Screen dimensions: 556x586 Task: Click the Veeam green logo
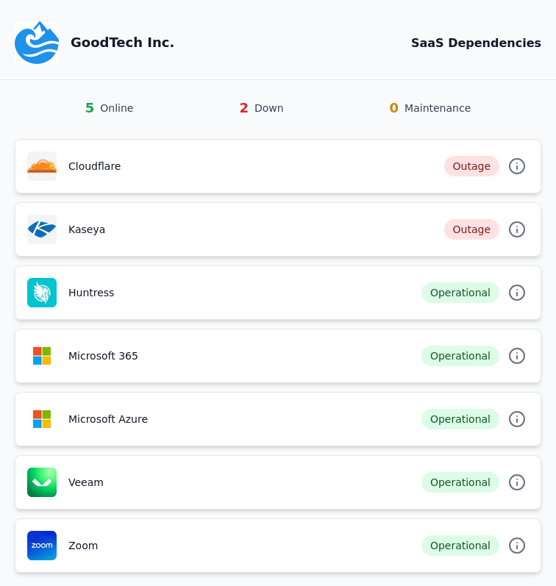coord(42,482)
